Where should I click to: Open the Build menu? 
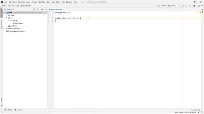(48, 2)
